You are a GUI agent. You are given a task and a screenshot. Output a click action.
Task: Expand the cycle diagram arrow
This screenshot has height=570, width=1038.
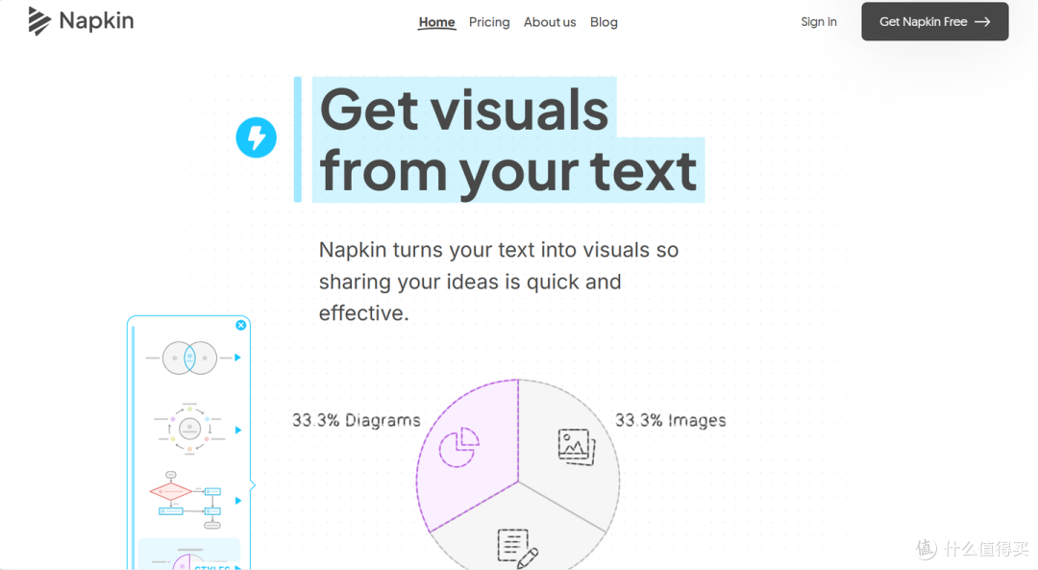238,430
